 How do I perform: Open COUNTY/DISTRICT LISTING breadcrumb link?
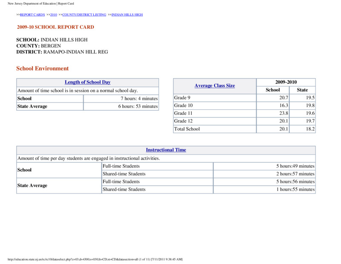tap(84, 15)
